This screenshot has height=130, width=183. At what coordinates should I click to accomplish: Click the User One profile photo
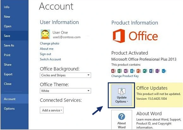pos(45,34)
